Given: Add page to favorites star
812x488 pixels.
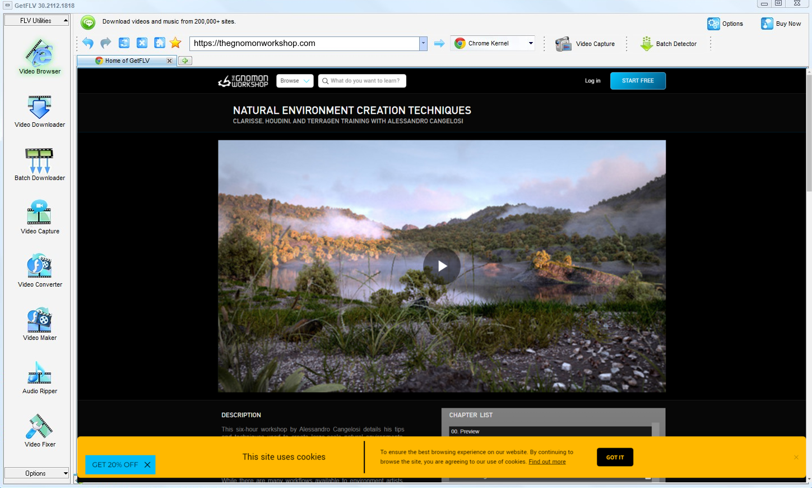Looking at the screenshot, I should 175,43.
